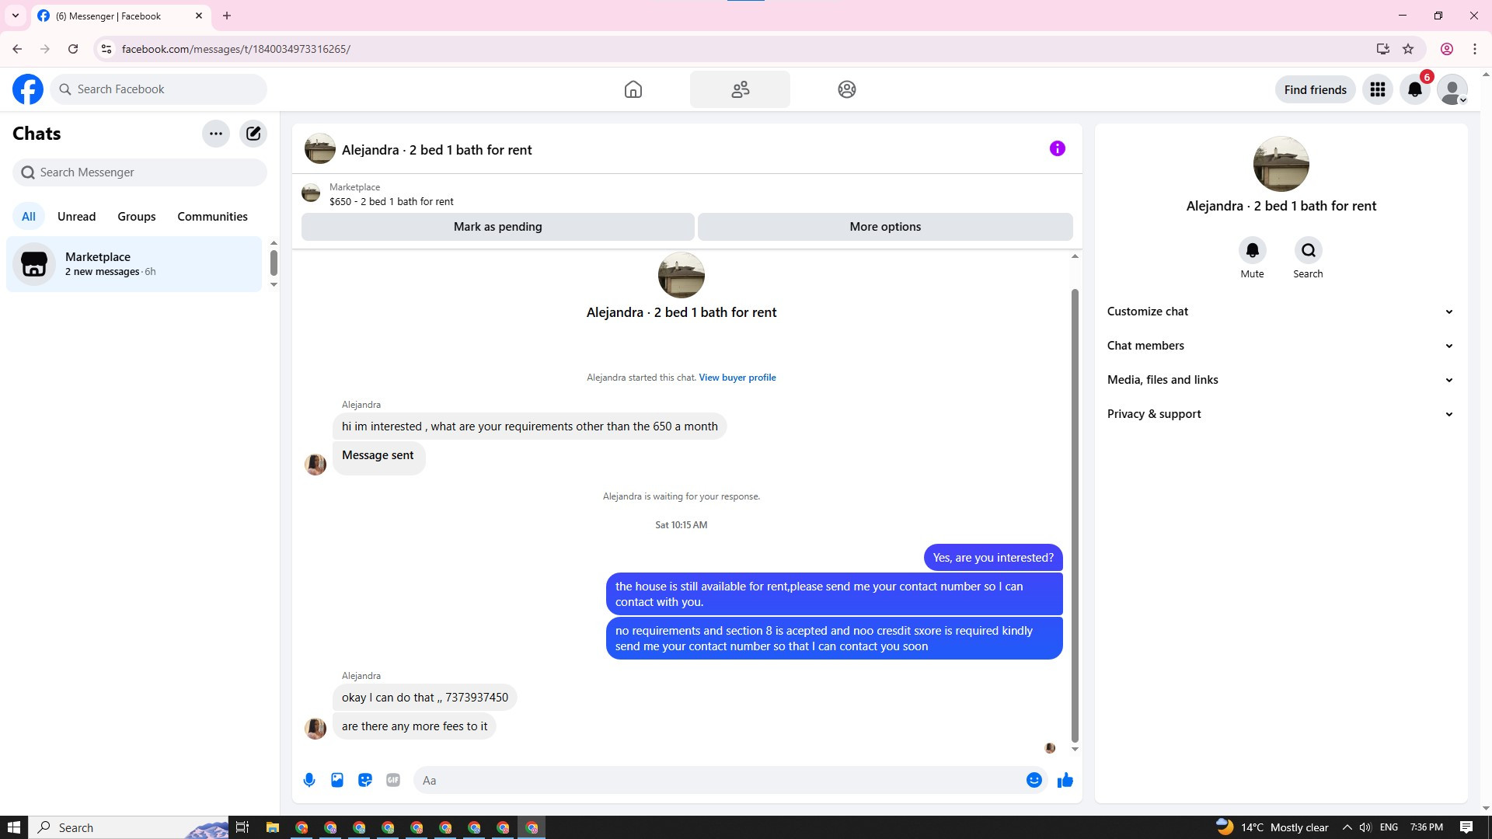Choose an emoji with smiley icon
Viewport: 1492px width, 839px height.
[1034, 780]
